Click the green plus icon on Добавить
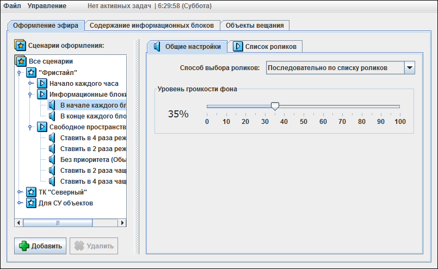 pyautogui.click(x=24, y=246)
